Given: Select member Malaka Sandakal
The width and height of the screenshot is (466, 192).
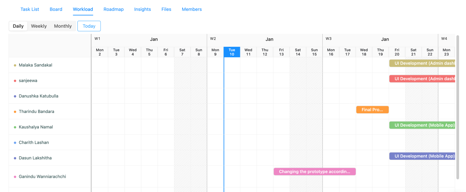Looking at the screenshot, I should point(35,65).
